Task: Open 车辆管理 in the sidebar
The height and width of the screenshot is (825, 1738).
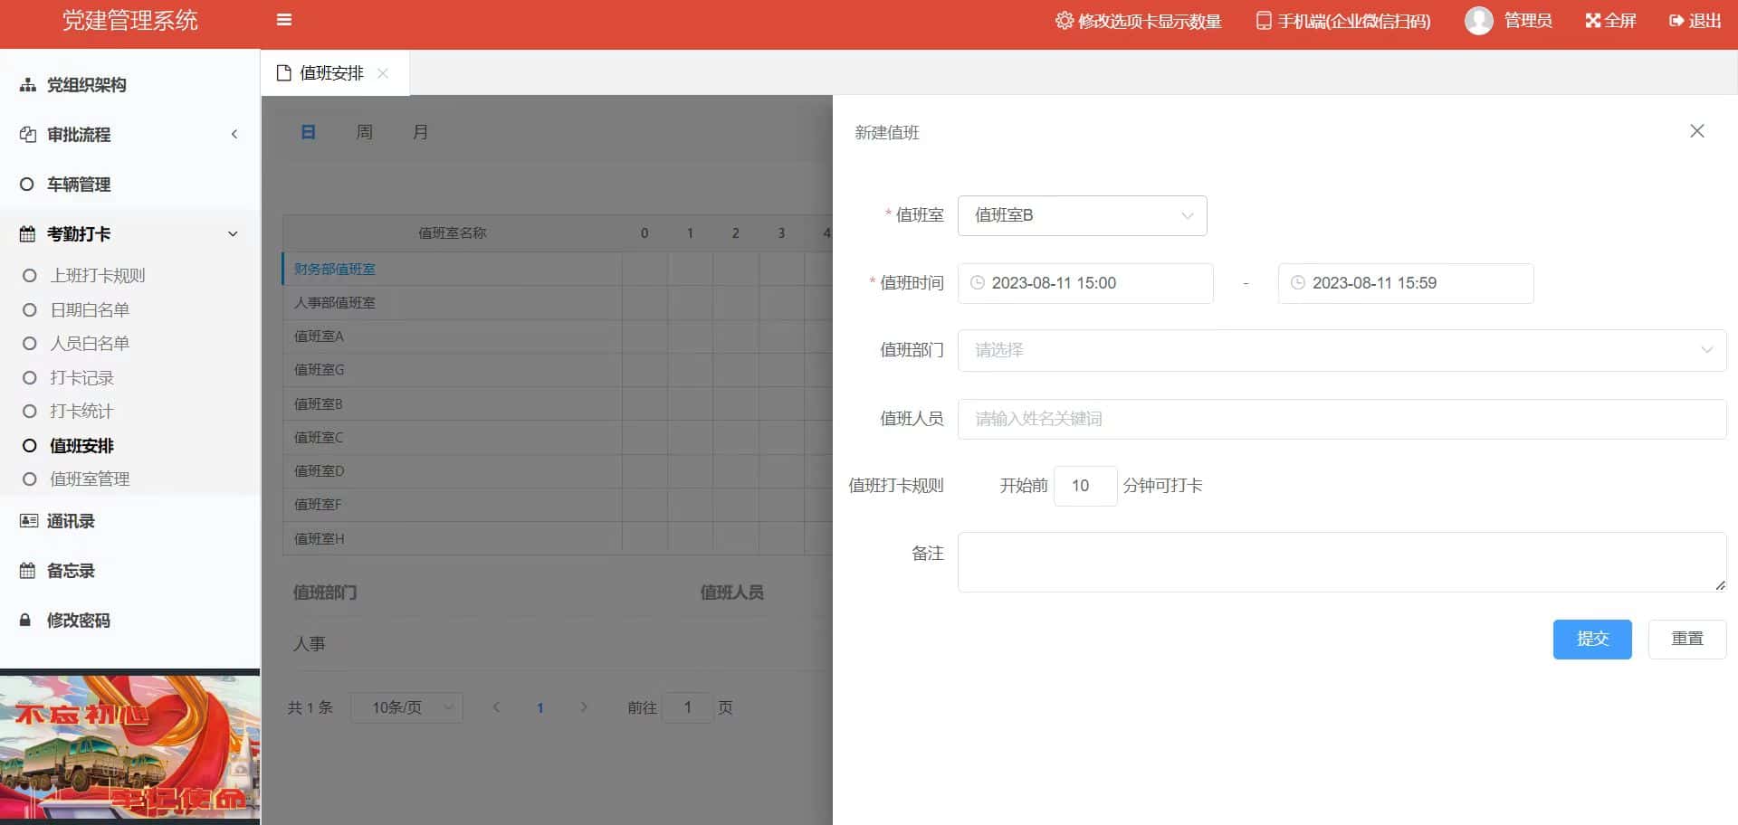Action: [x=79, y=185]
